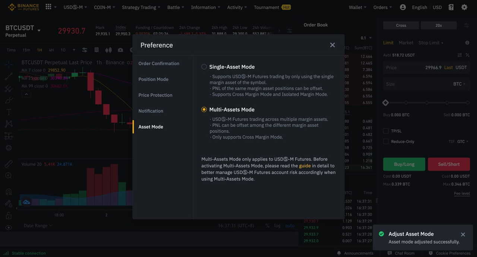This screenshot has height=257, width=477.
Task: Open the 20x leverage button
Action: [x=439, y=25]
